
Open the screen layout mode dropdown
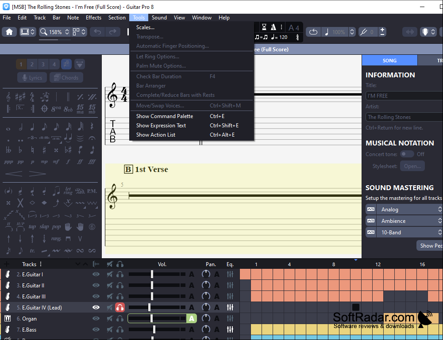click(27, 31)
